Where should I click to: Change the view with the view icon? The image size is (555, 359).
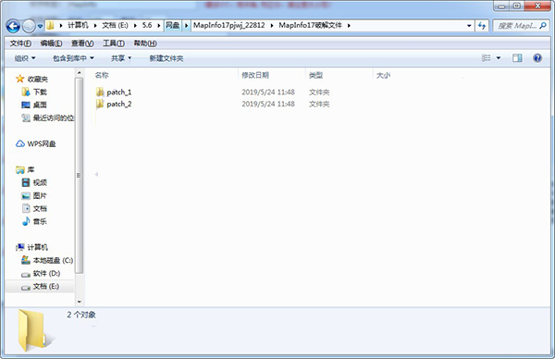[487, 58]
